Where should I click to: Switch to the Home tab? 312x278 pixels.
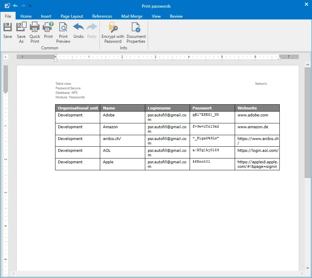click(26, 16)
